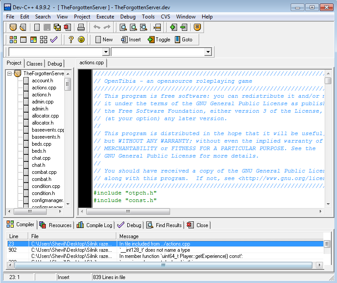
Task: Click the orange Project Options shield icon
Action: 197,27
